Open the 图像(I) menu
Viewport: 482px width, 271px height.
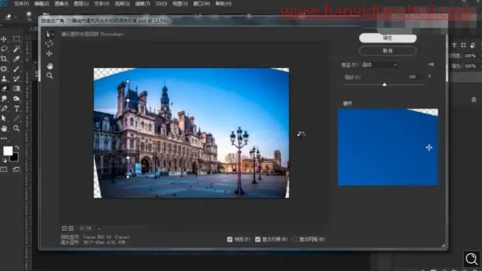[x=61, y=3]
